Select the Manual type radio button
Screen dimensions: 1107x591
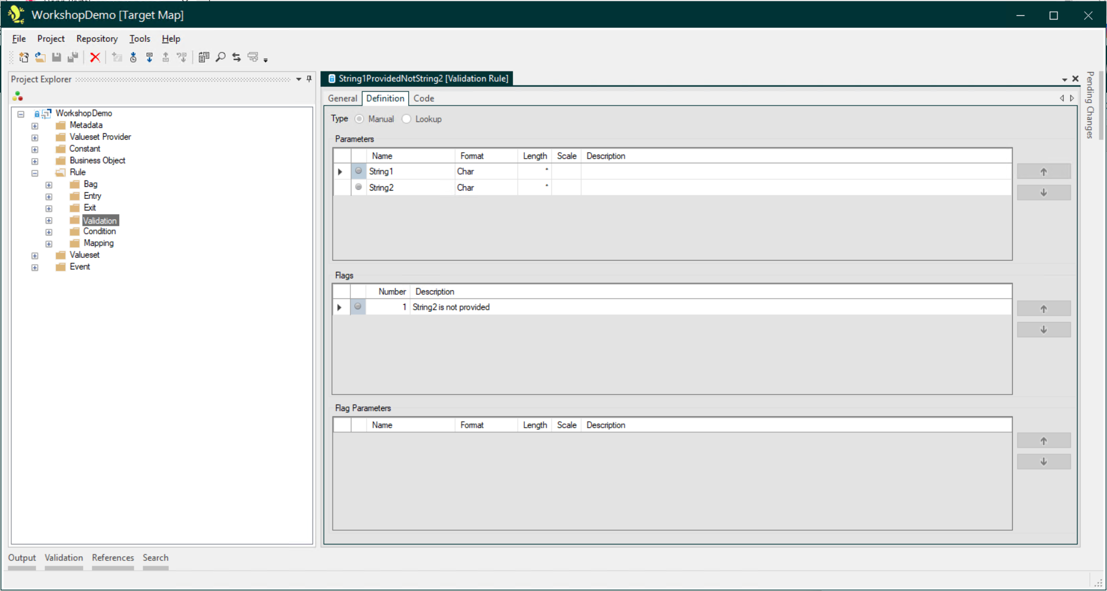[359, 119]
